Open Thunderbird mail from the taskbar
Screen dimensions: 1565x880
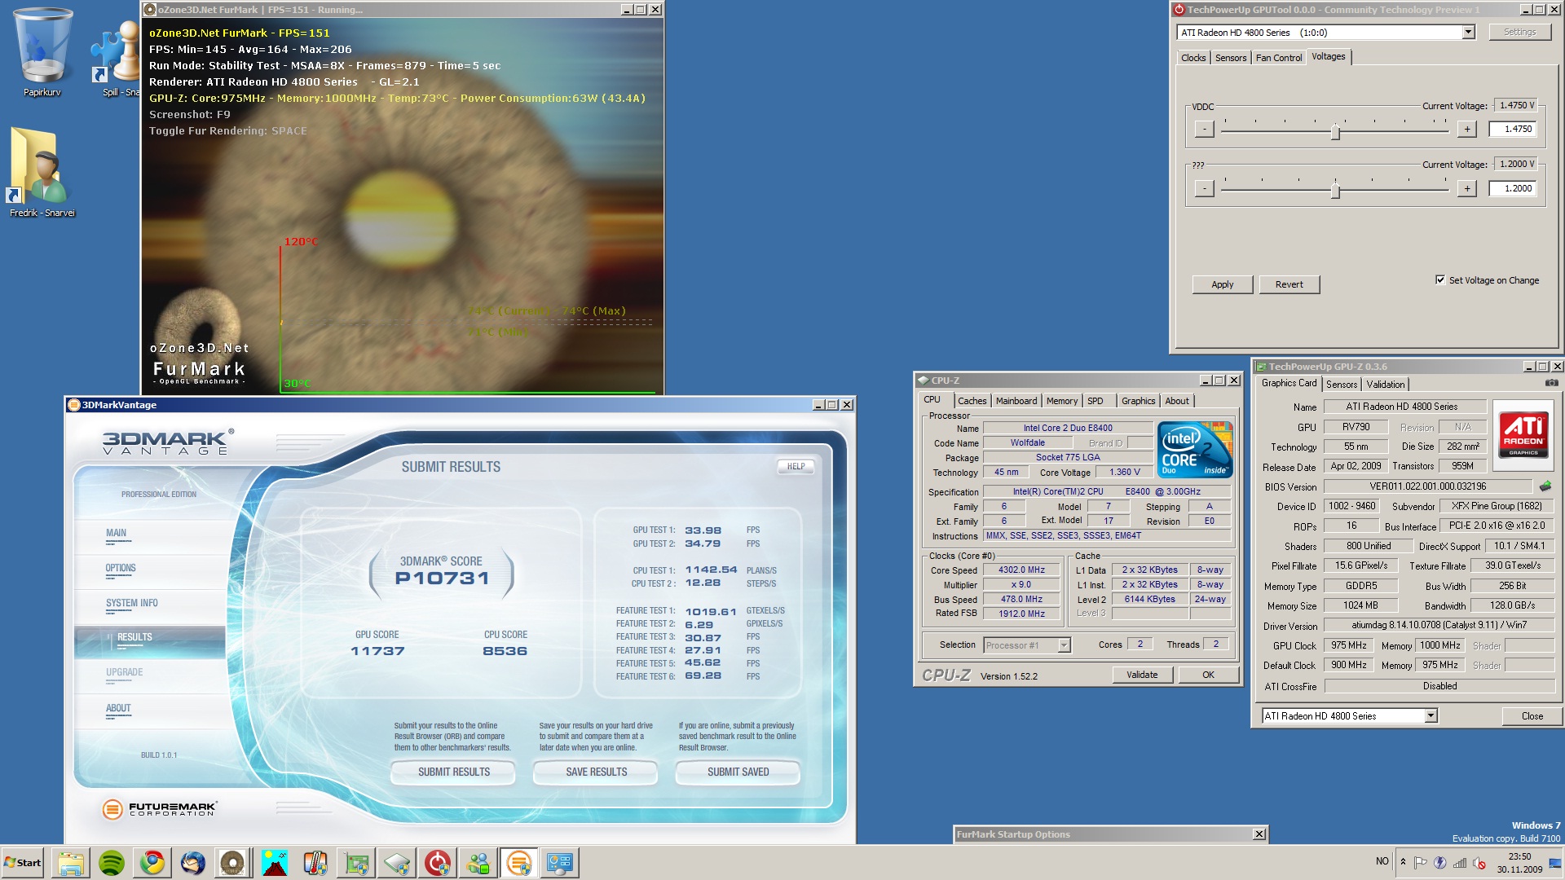point(193,863)
